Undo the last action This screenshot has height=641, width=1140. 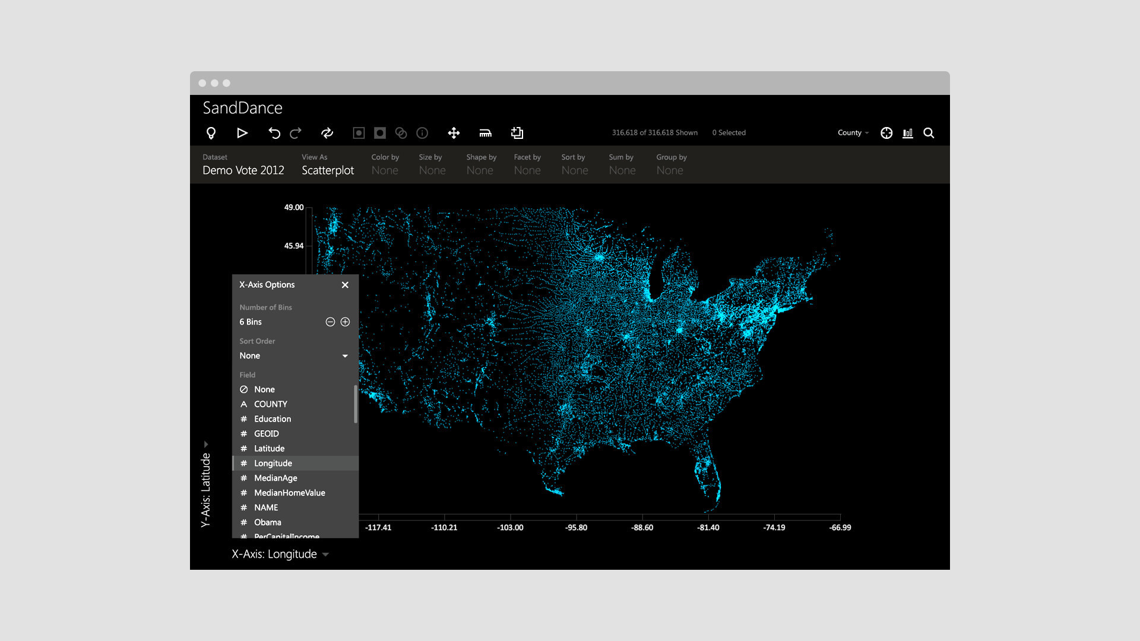[x=274, y=133]
